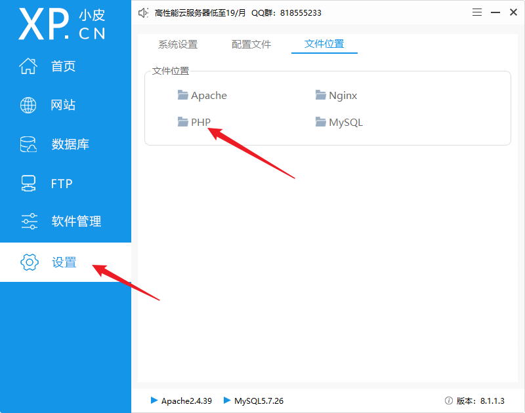Click the MySQL folder icon
The width and height of the screenshot is (525, 413).
click(x=320, y=122)
